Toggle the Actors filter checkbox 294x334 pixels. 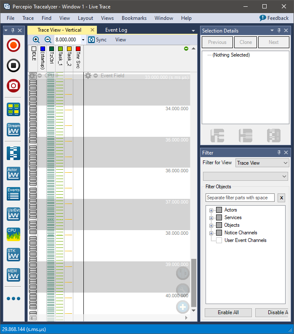pyautogui.click(x=219, y=210)
